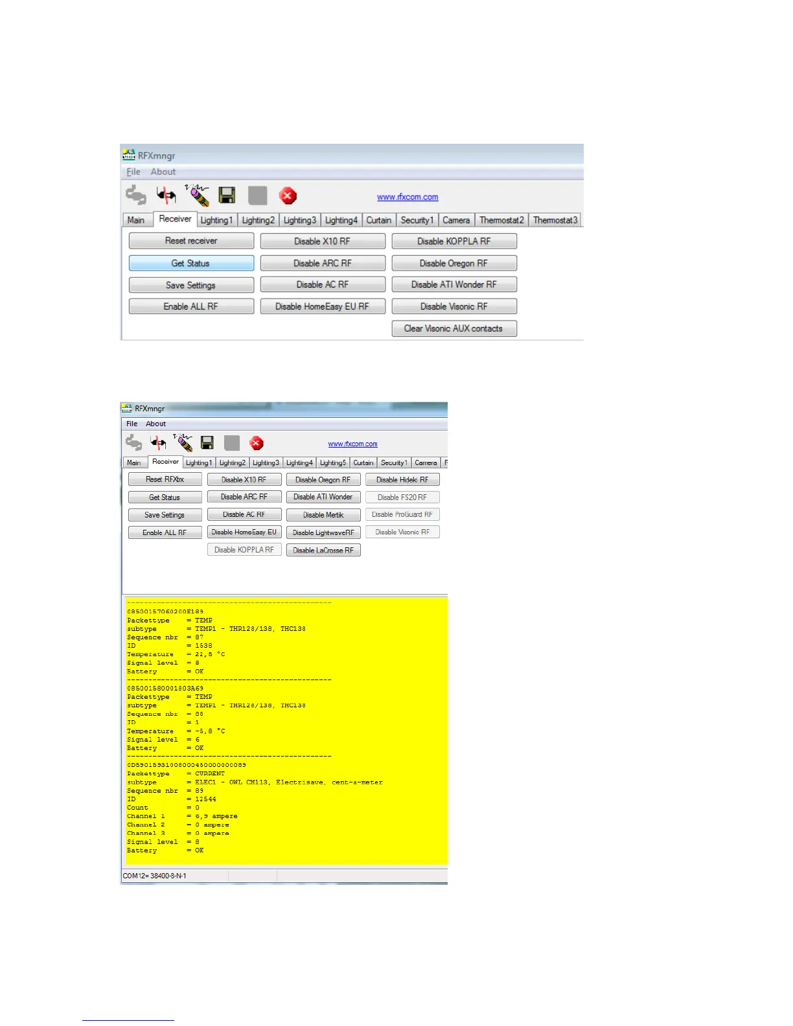Click the red X stop icon in lower RFXmngr window
Viewport: 793px width, 1026px height.
click(257, 443)
